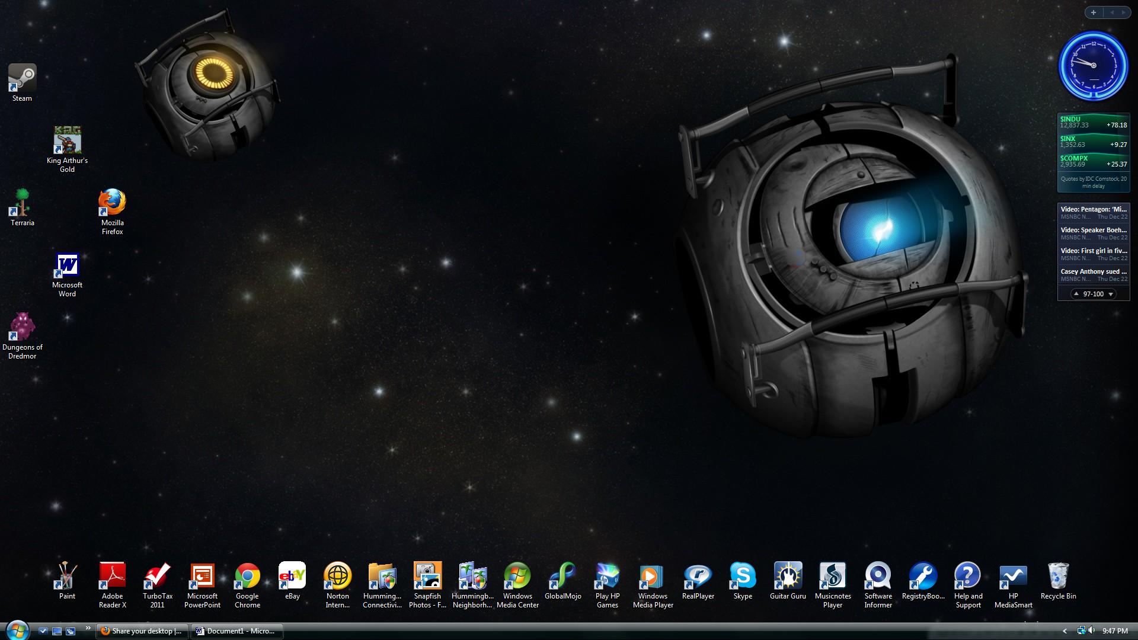Open the Terraria game shortcut
This screenshot has height=640, width=1138.
pyautogui.click(x=22, y=203)
